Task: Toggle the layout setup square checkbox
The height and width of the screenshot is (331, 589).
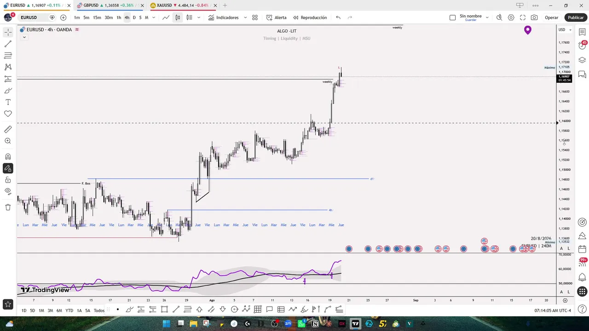Action: pyautogui.click(x=452, y=17)
